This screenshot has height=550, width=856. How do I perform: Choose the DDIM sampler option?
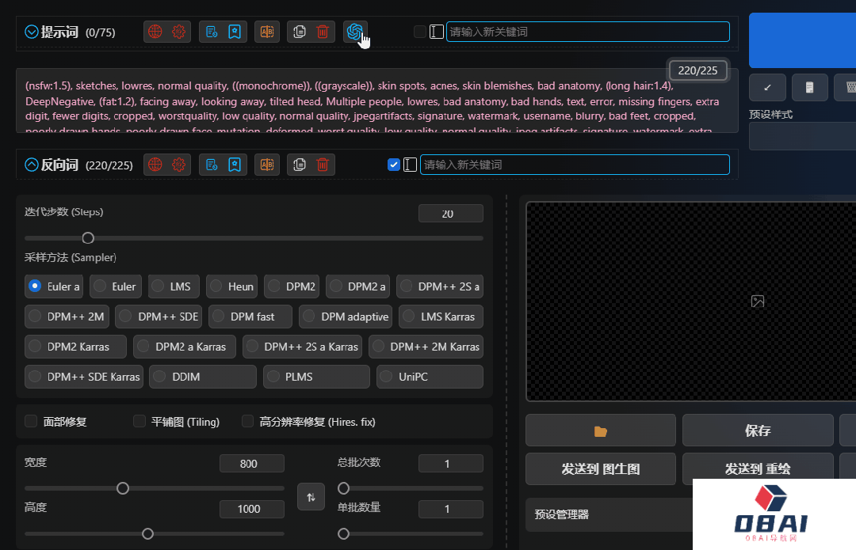point(203,377)
